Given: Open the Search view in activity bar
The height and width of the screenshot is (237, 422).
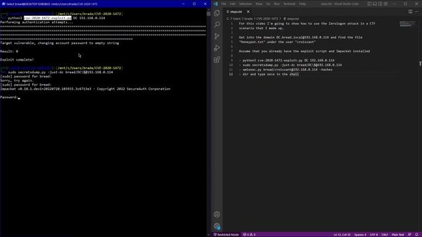Looking at the screenshot, I should click(x=217, y=24).
